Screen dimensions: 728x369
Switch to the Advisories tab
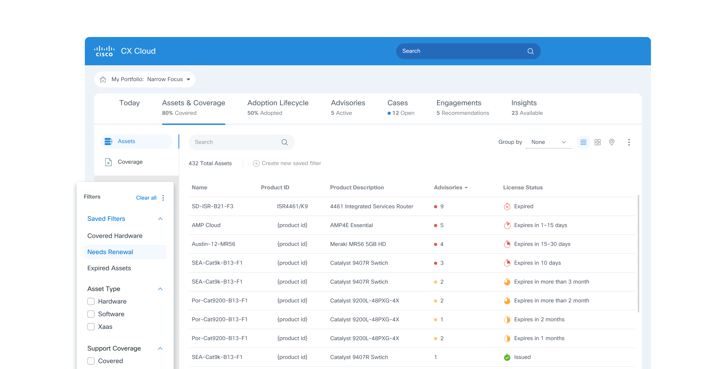pos(348,103)
